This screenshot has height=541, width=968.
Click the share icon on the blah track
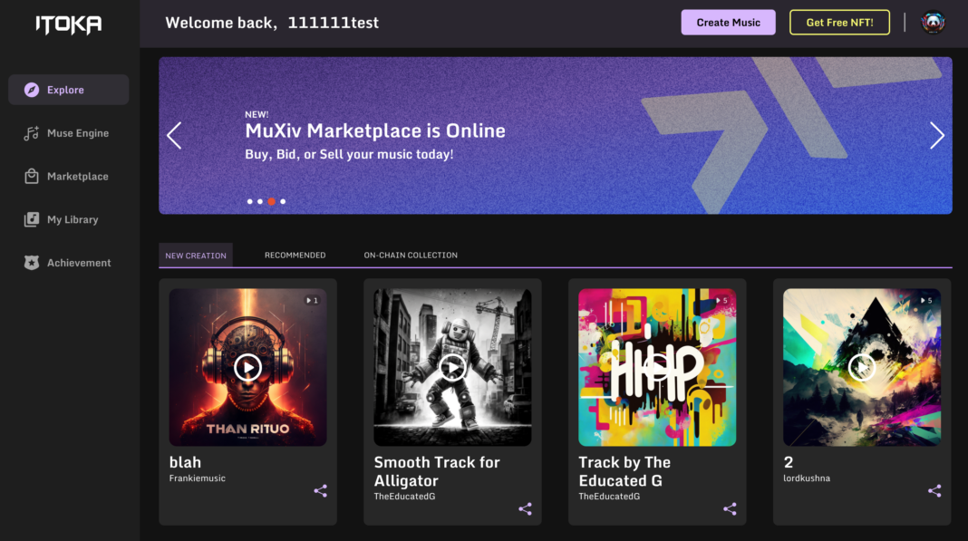coord(320,490)
